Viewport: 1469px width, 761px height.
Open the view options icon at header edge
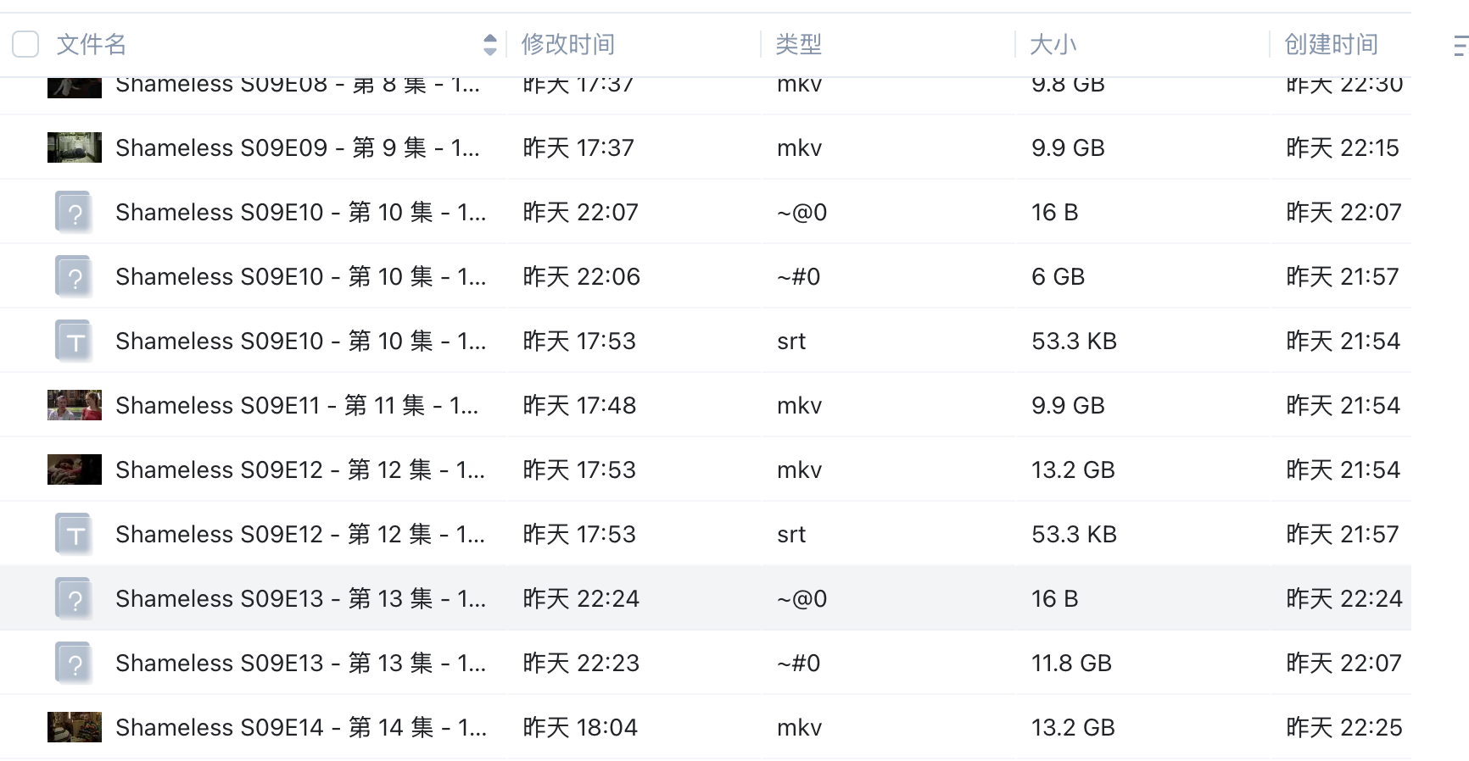click(x=1461, y=45)
